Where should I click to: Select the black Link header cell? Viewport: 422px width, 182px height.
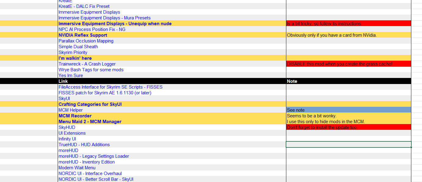click(x=172, y=81)
